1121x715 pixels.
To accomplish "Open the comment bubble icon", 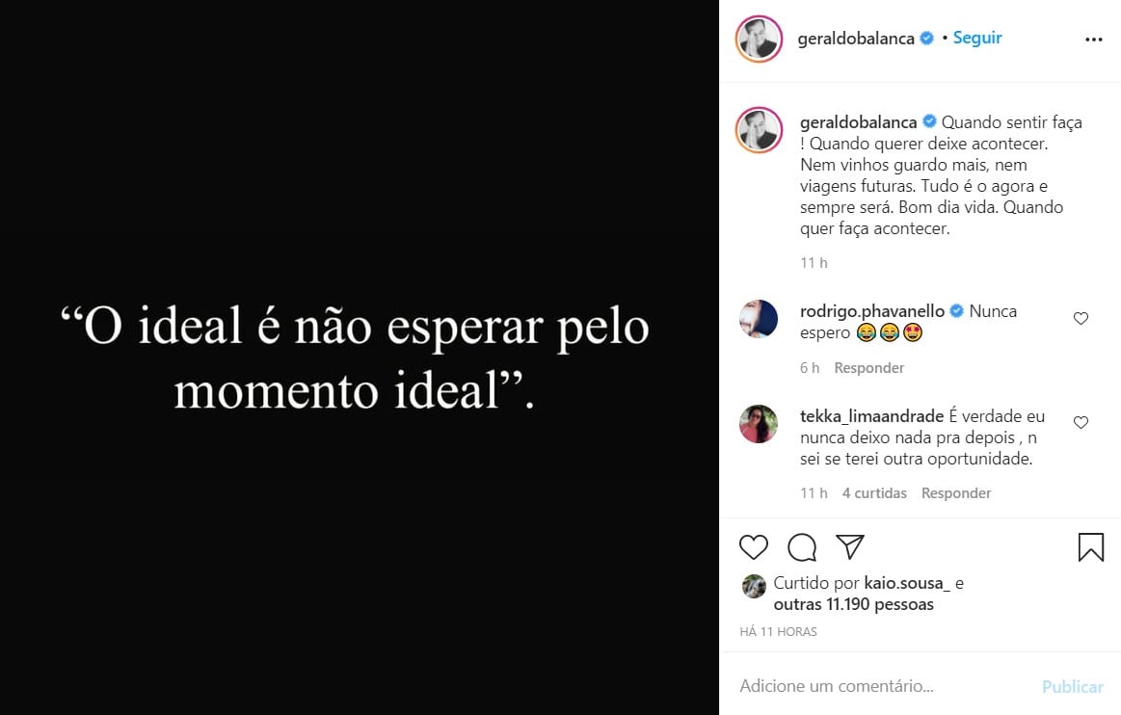I will (802, 547).
